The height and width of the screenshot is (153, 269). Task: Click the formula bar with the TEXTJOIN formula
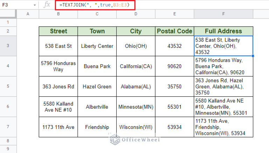[95, 5]
